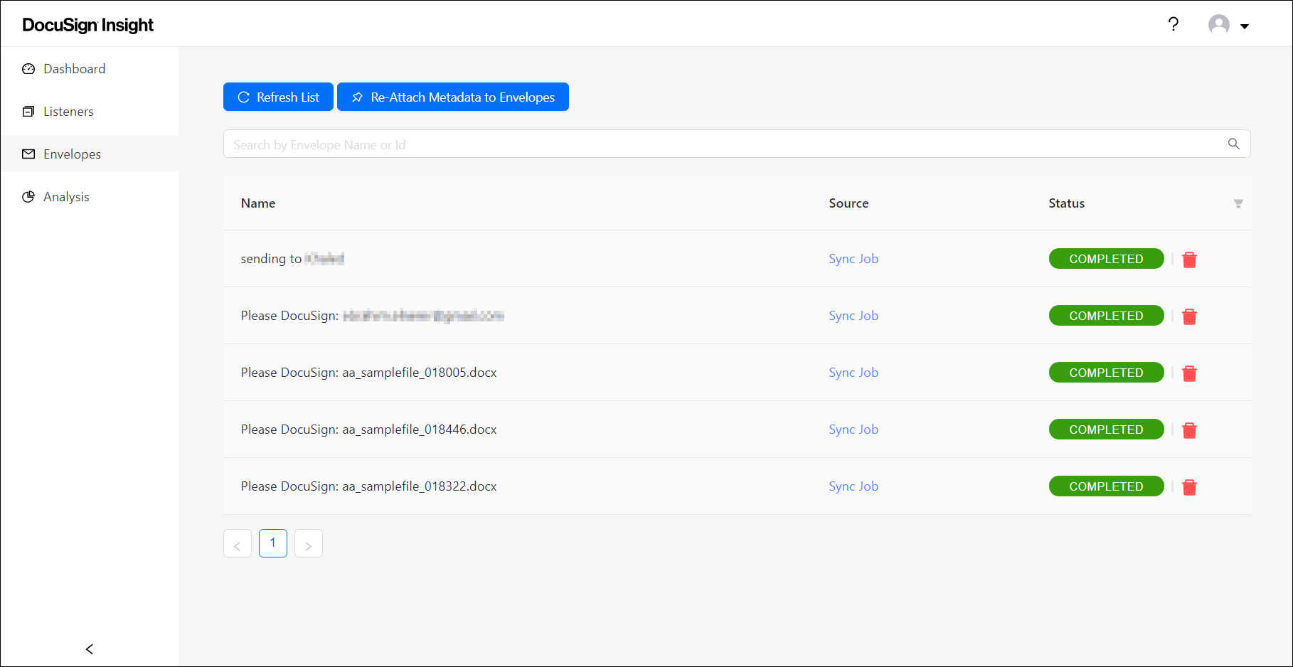The image size is (1293, 667).
Task: Go to the previous results page
Action: pyautogui.click(x=238, y=544)
